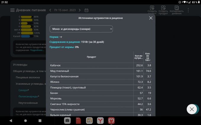Tap the round floating close button

[192, 109]
